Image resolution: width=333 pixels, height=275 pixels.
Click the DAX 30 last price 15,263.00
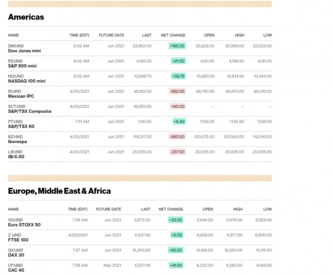142,250
